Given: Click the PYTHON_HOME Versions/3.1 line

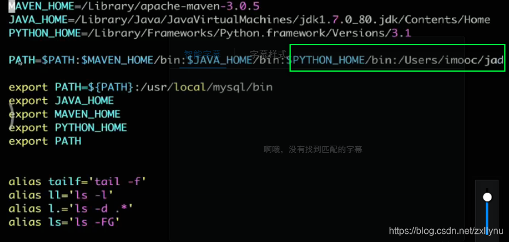Looking at the screenshot, I should (210, 33).
